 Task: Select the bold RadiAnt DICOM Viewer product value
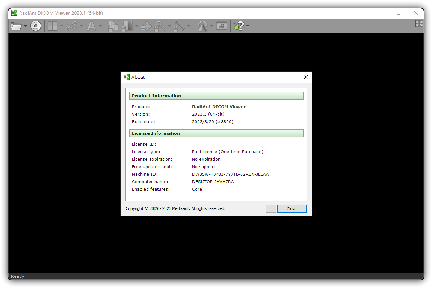(219, 107)
